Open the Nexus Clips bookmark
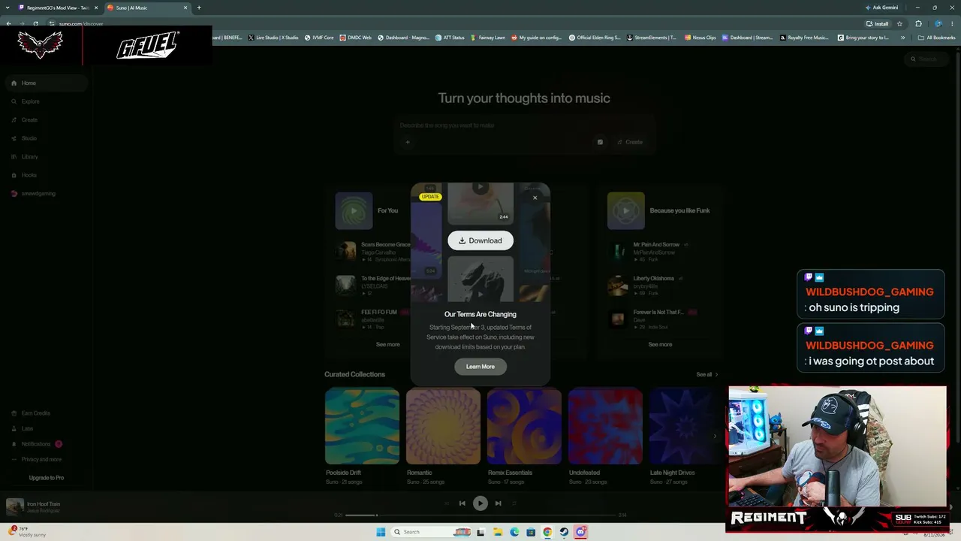This screenshot has height=541, width=961. pyautogui.click(x=700, y=38)
